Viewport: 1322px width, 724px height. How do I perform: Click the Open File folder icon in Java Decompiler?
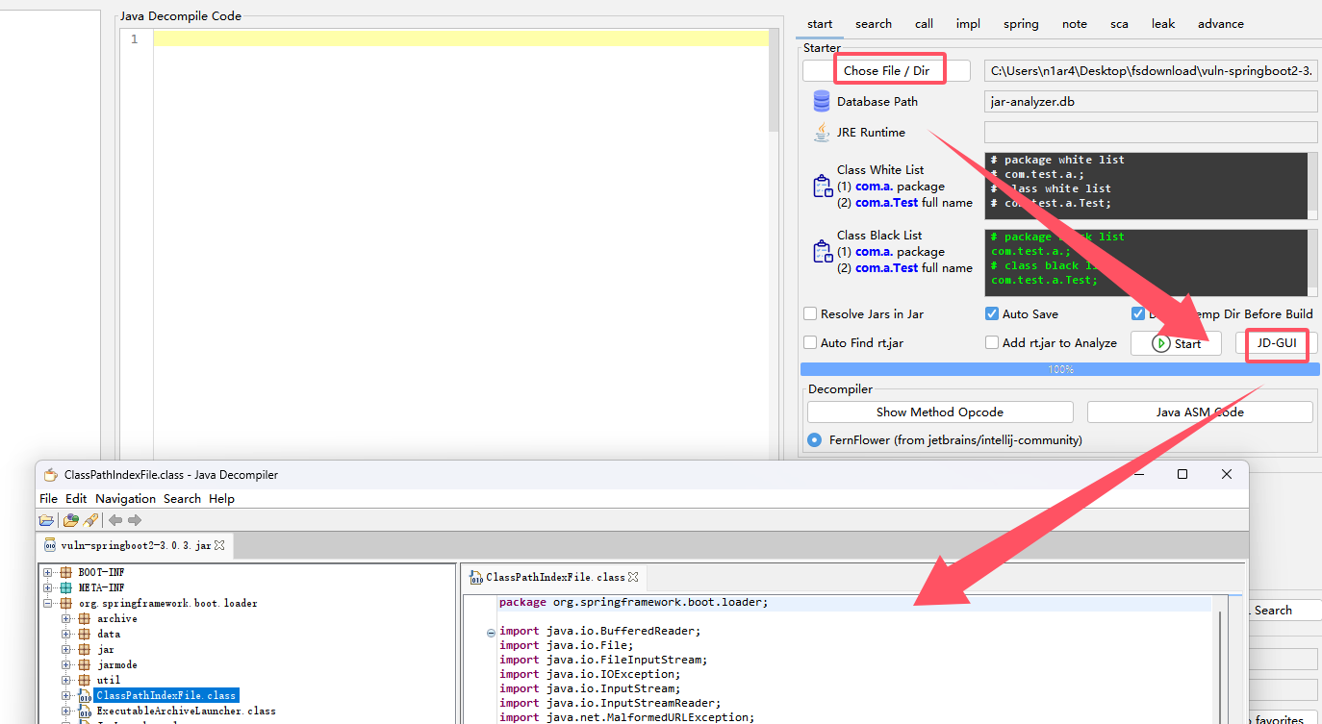pyautogui.click(x=46, y=521)
